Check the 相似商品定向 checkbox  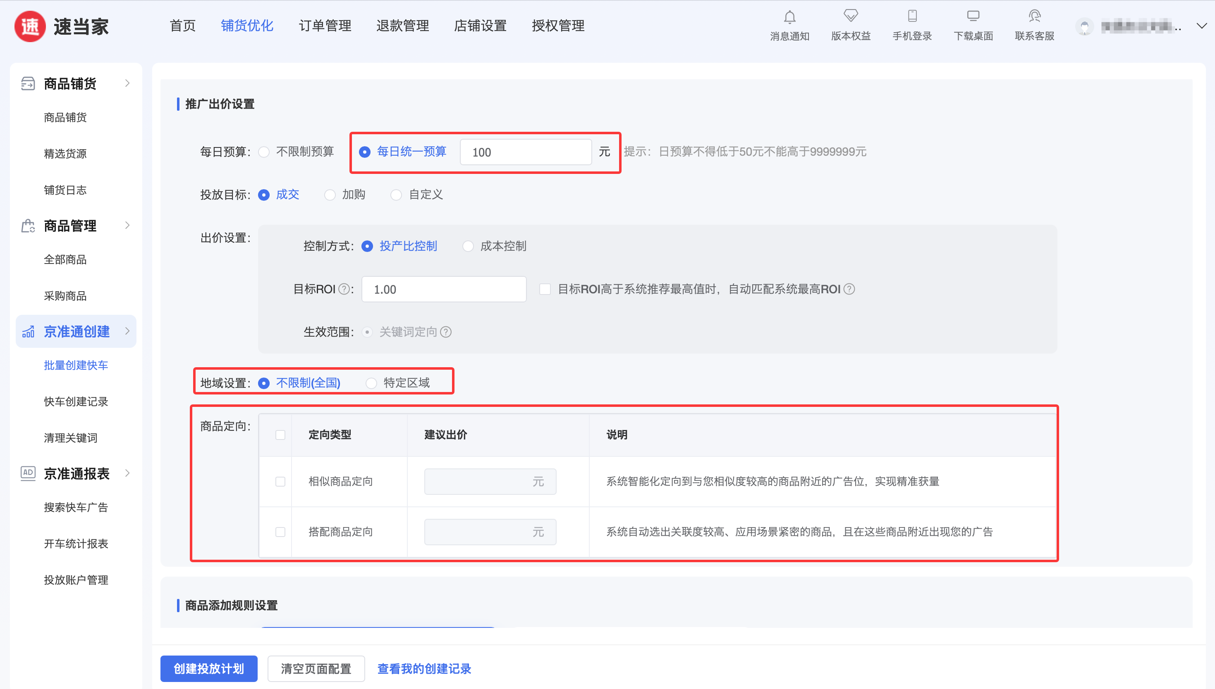pyautogui.click(x=280, y=481)
